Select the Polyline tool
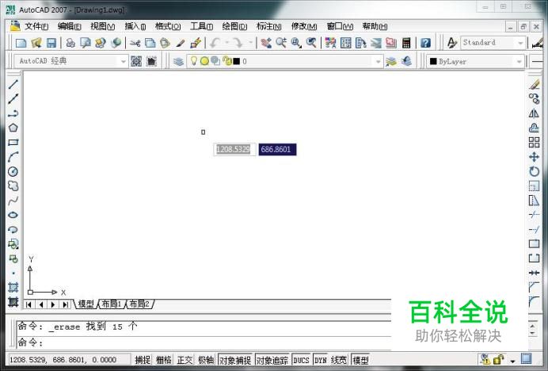 tap(13, 113)
